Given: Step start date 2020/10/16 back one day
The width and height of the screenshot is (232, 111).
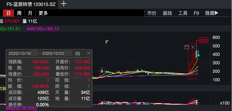Looking at the screenshot, I should coord(33,53).
